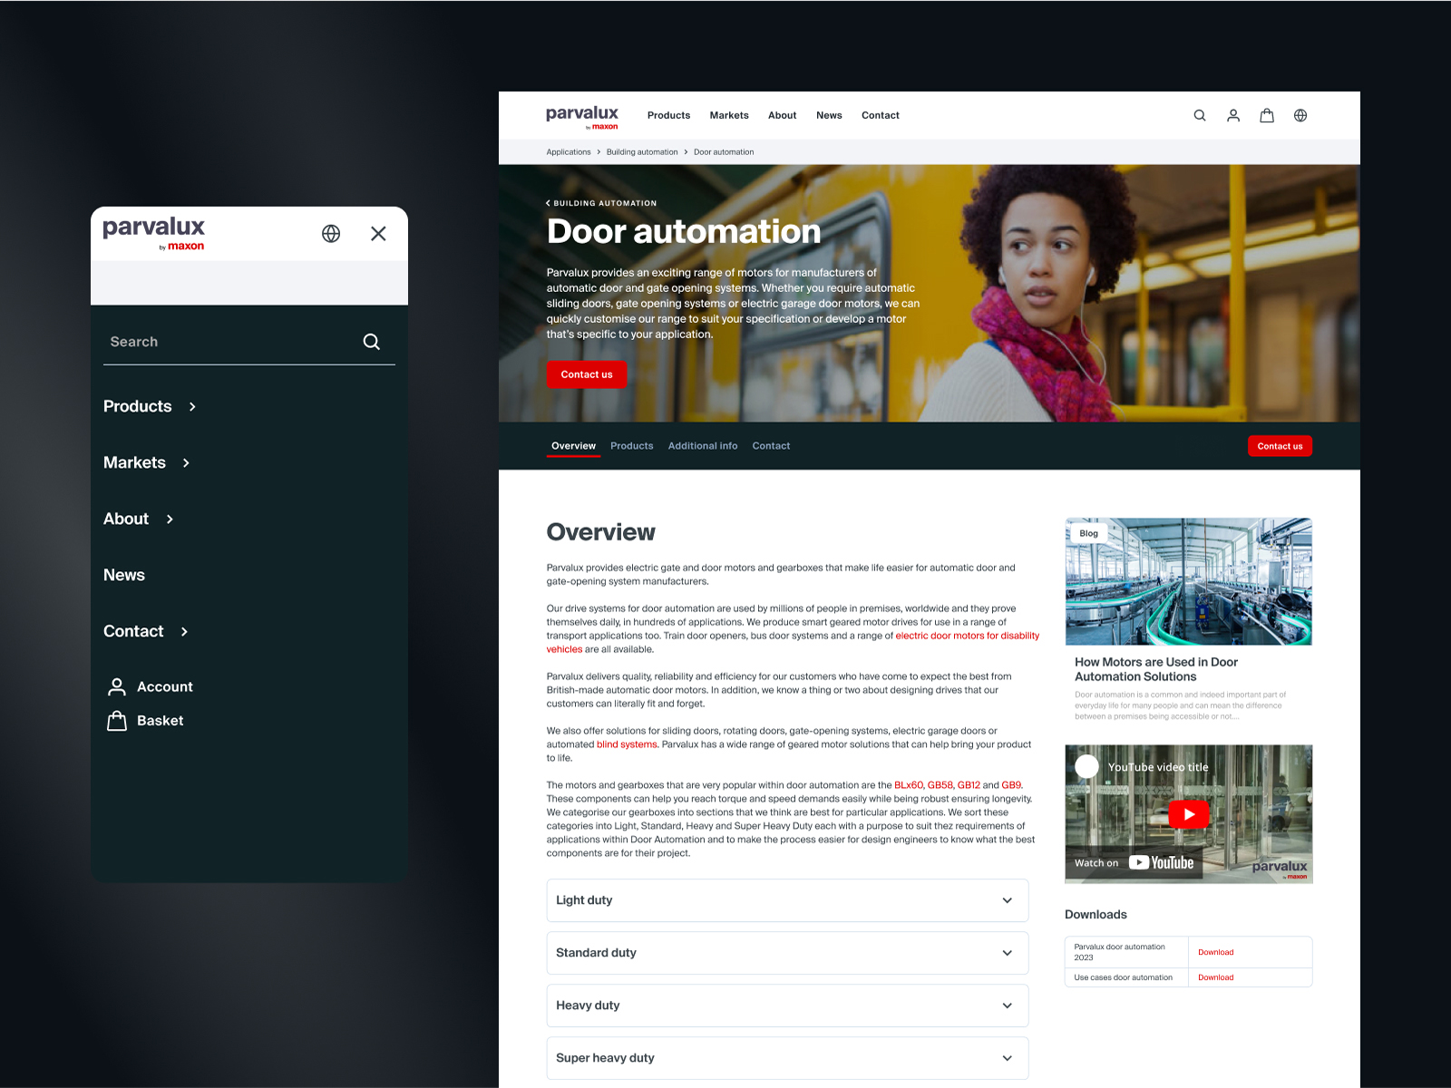Close the mobile menu with X icon
The image size is (1451, 1088).
click(x=378, y=234)
